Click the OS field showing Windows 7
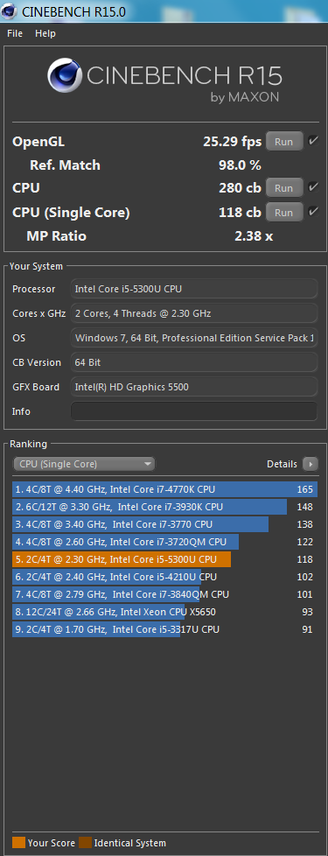The width and height of the screenshot is (328, 856). (194, 337)
